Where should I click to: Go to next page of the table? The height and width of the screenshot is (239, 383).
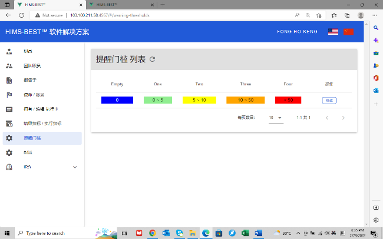pos(344,118)
